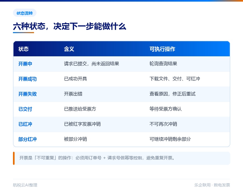Click the 状态流转 tag badge
This screenshot has width=243, height=194.
pos(25,13)
